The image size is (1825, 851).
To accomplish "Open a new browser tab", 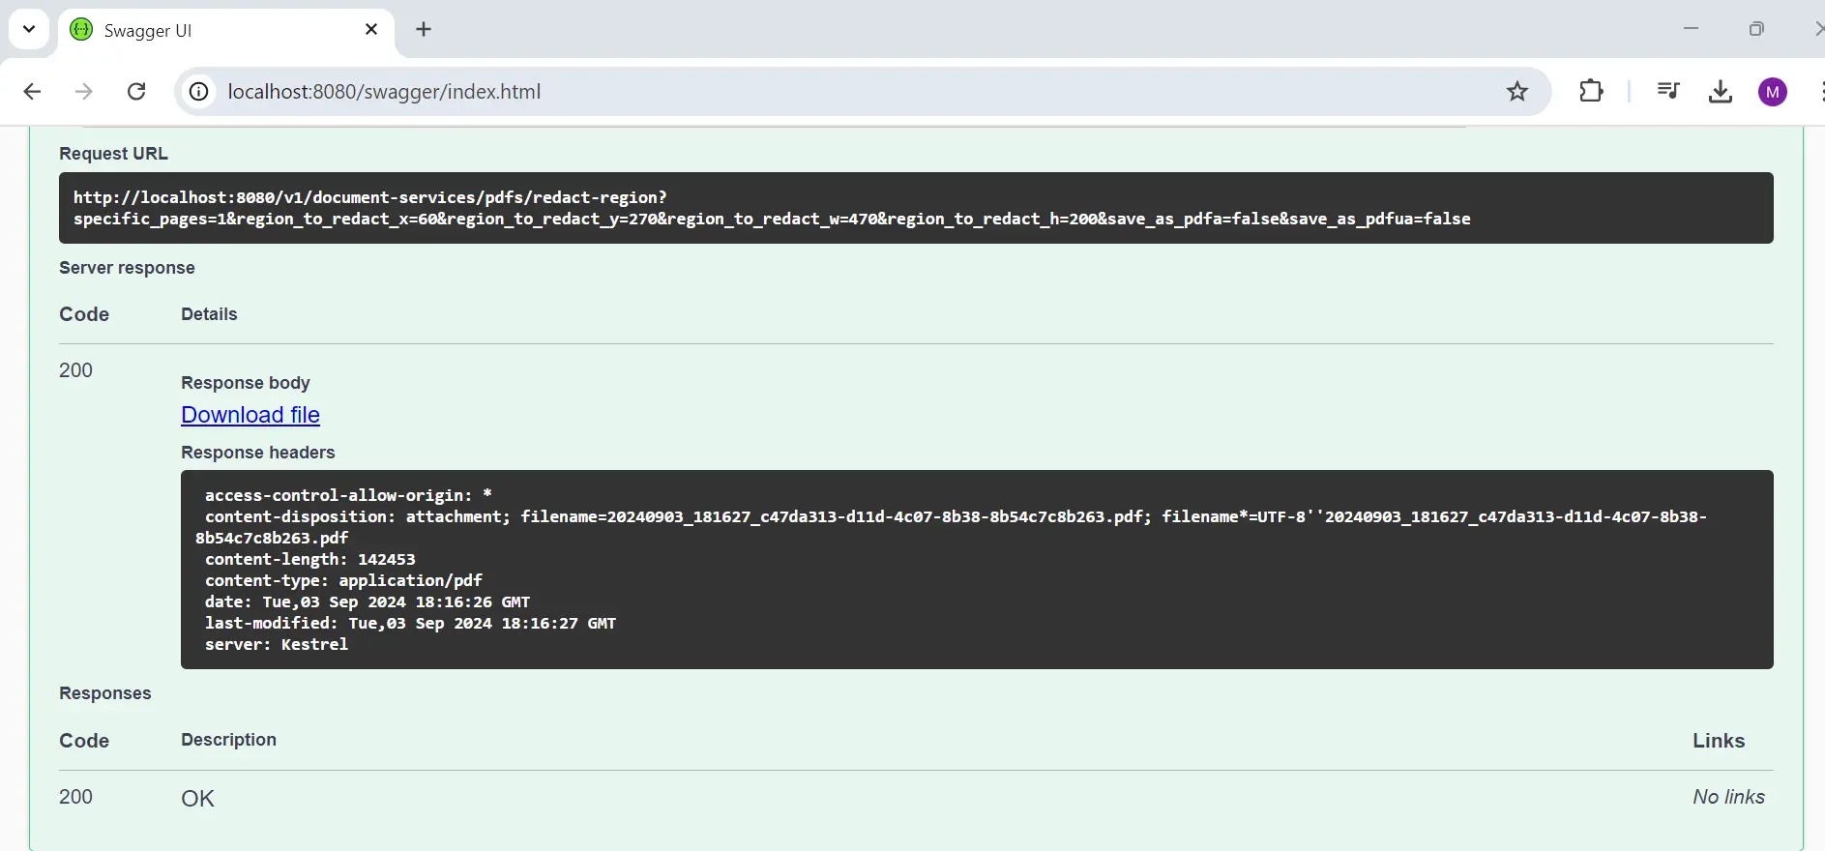I will pyautogui.click(x=424, y=30).
